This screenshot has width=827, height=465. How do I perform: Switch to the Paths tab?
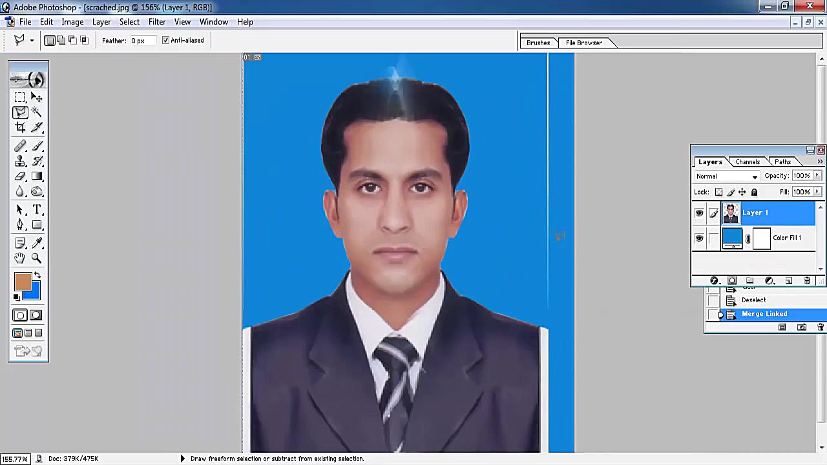pos(783,161)
